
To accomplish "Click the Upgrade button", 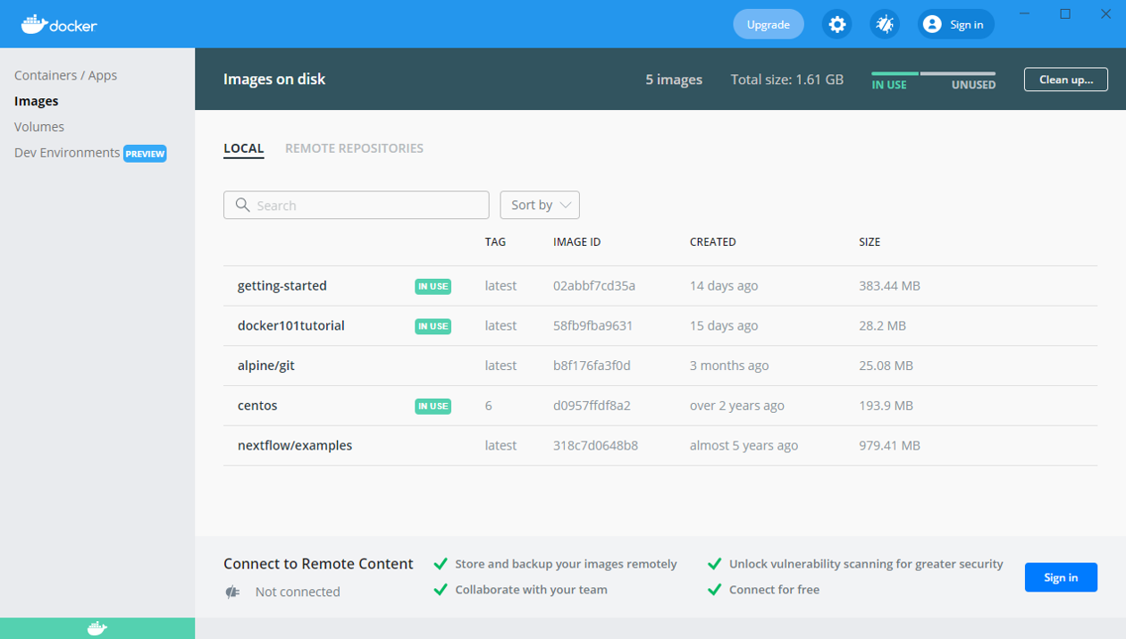I will (x=768, y=24).
